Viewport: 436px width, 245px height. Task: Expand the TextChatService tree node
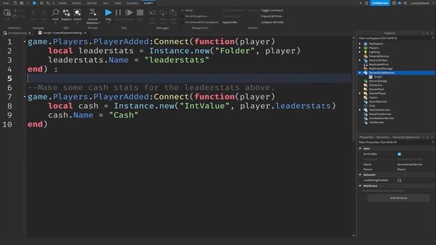pyautogui.click(x=360, y=110)
